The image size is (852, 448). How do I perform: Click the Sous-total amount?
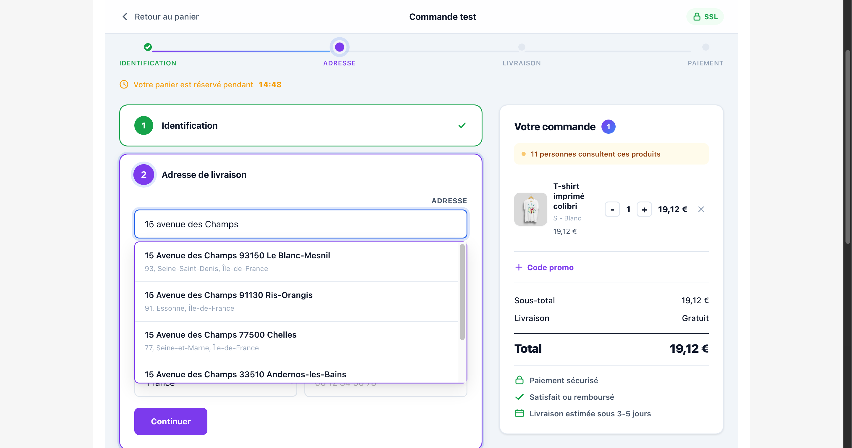(x=695, y=300)
